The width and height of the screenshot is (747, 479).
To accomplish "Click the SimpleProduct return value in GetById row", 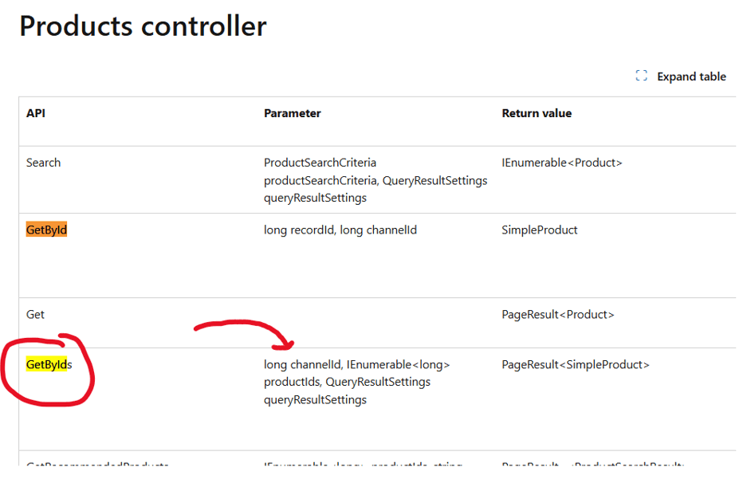I will coord(540,230).
